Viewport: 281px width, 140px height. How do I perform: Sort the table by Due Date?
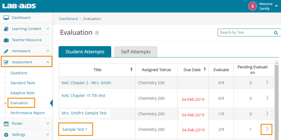pos(205,70)
